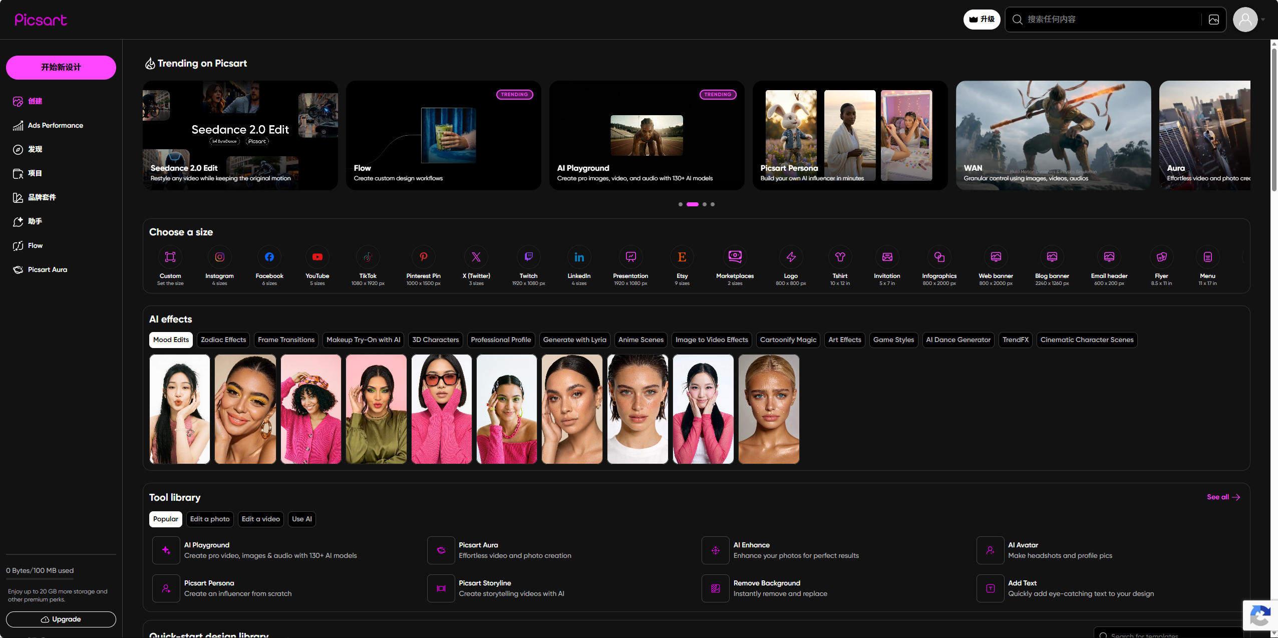The image size is (1278, 638).
Task: Expand the account menu arrow beside avatar
Action: point(1263,20)
